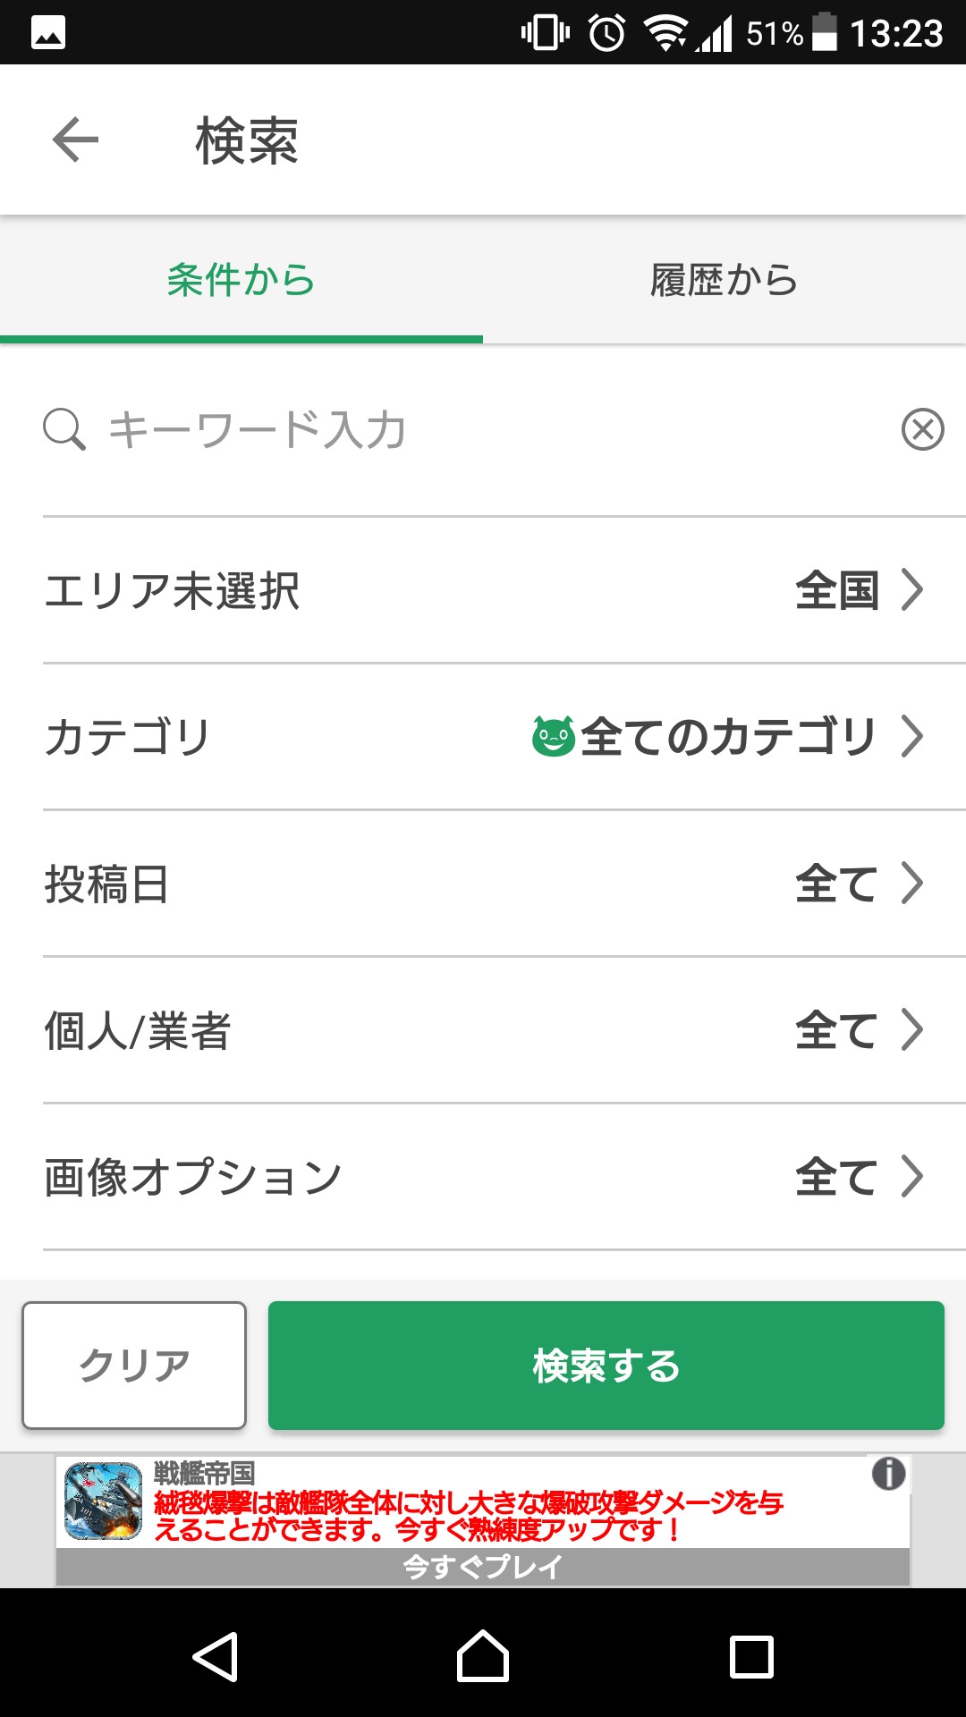Viewport: 966px width, 1717px height.
Task: Expand the 投稿日 chevron option
Action: (911, 884)
